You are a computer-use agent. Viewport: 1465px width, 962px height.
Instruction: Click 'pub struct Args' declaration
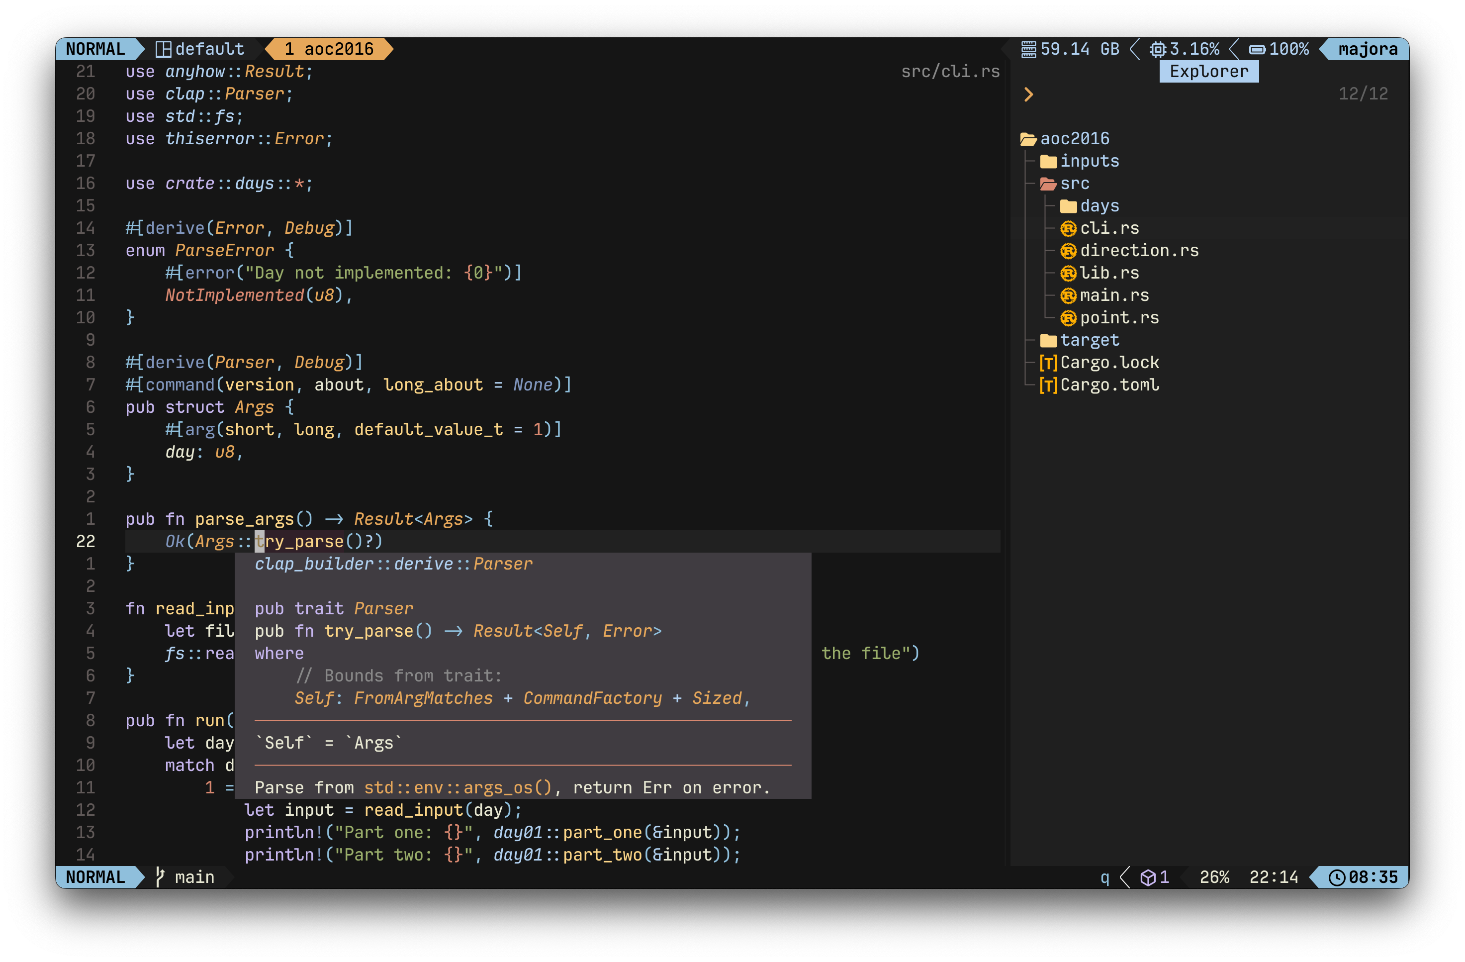coord(199,407)
